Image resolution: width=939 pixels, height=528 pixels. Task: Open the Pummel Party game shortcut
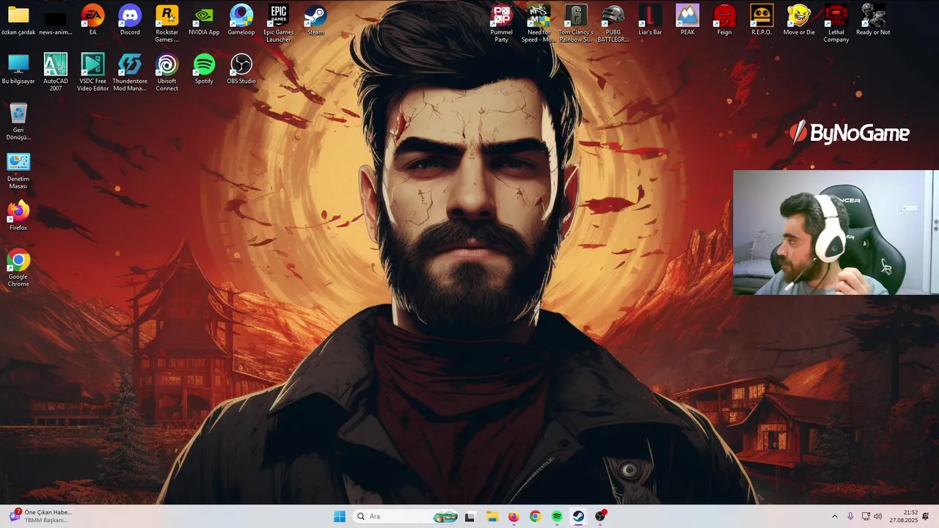502,23
